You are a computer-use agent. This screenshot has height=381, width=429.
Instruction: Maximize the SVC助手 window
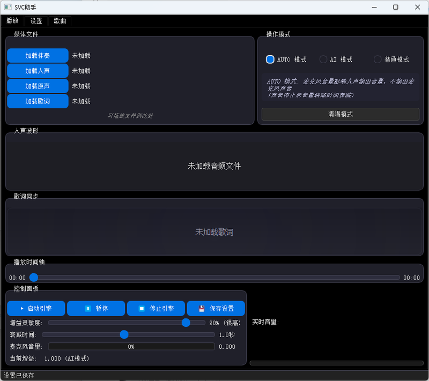click(396, 7)
